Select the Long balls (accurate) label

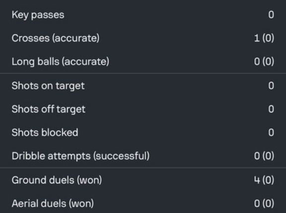pyautogui.click(x=61, y=61)
